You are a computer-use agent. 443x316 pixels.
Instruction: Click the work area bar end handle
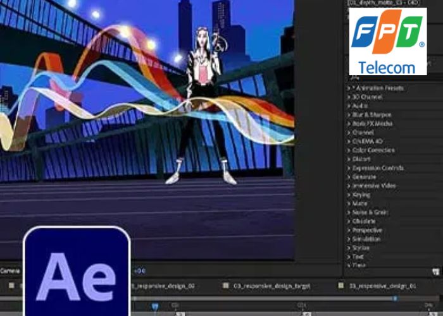coord(395,298)
